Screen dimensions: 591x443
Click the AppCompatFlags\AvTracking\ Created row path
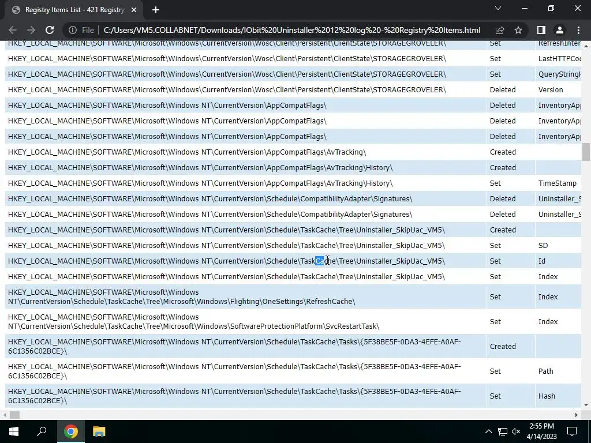point(187,152)
